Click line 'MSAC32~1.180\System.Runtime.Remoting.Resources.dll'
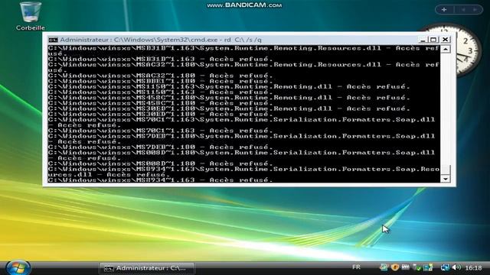The image size is (490, 275). 243,65
